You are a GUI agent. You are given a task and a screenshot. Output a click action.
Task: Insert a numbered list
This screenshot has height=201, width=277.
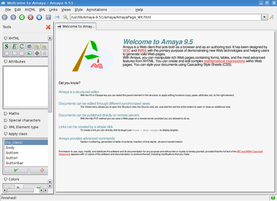(14, 53)
